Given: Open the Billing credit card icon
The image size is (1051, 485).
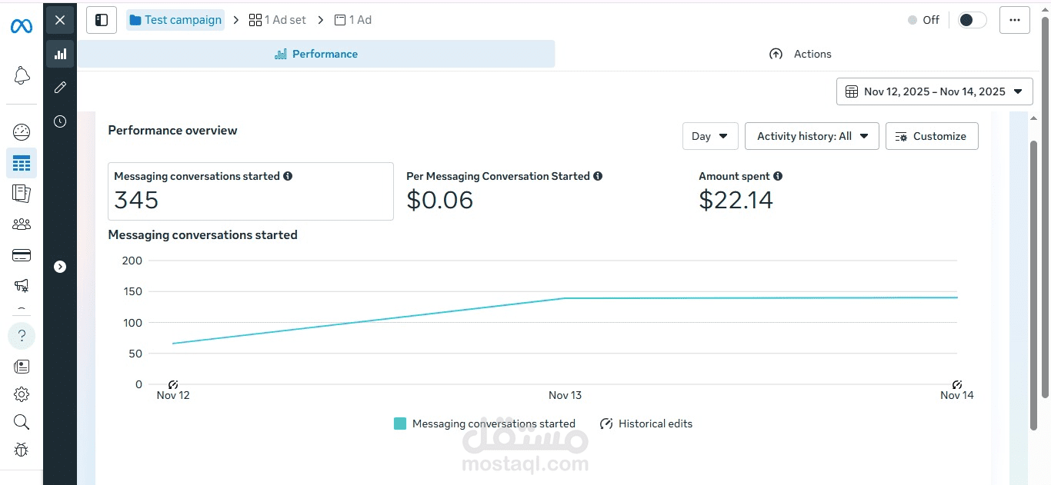Looking at the screenshot, I should pos(22,255).
